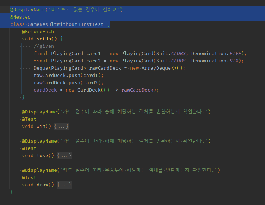Click the @Nested annotation
Viewport: 265px width, 205px height.
pyautogui.click(x=20, y=17)
